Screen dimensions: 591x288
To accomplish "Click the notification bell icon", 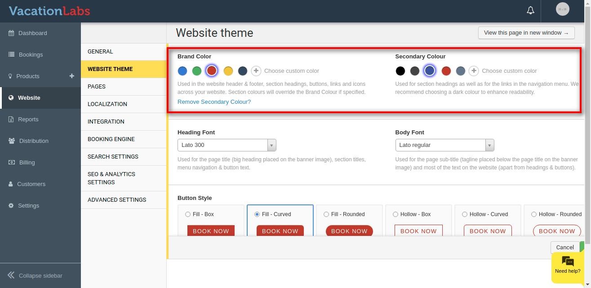I will click(x=530, y=10).
